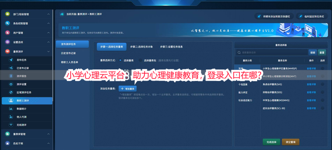Select the 选择量表包 radio option
332x150 pixels.
pyautogui.click(x=140, y=60)
